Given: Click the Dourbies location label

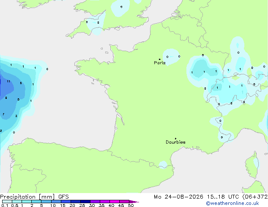Looking at the screenshot, I should point(175,142).
